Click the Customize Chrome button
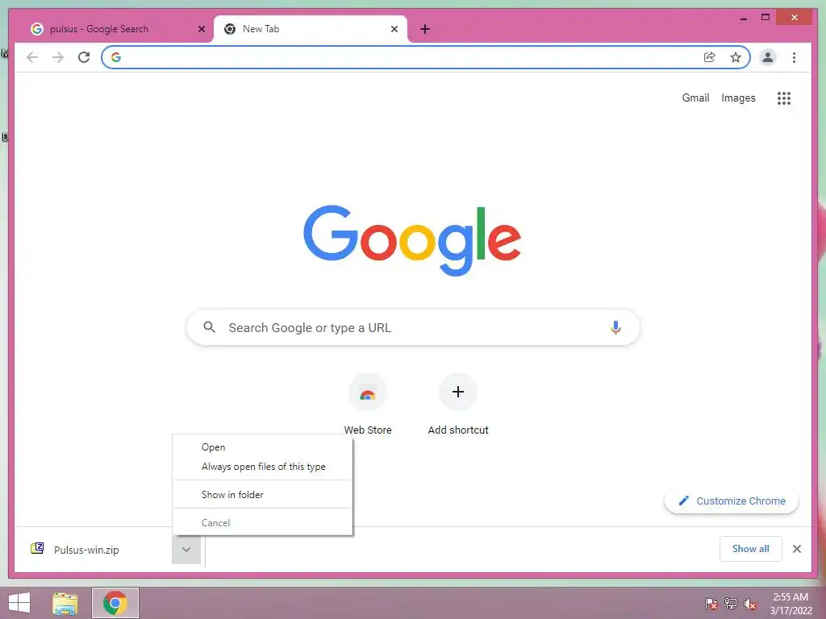This screenshot has width=826, height=619. tap(731, 501)
